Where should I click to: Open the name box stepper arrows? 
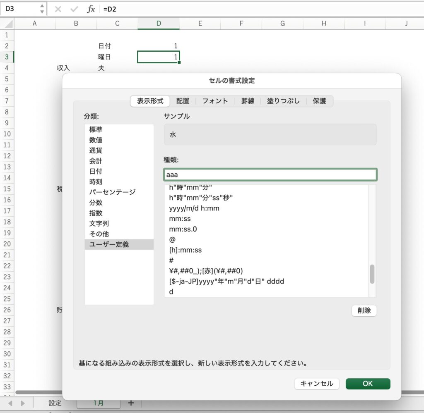tap(42, 9)
